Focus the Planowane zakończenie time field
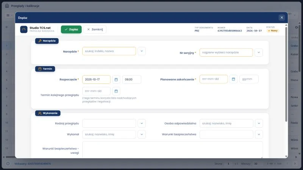This screenshot has height=170, width=303. pos(249,79)
